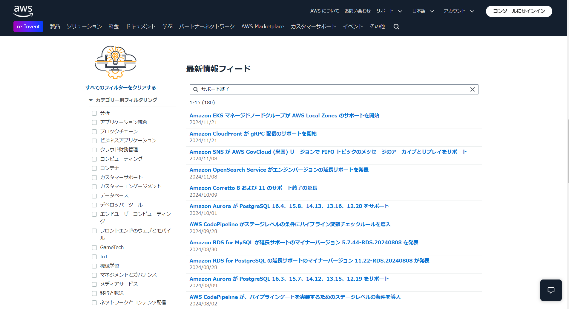Check the デベロッパーツール checkbox
Image resolution: width=569 pixels, height=309 pixels.
(94, 205)
